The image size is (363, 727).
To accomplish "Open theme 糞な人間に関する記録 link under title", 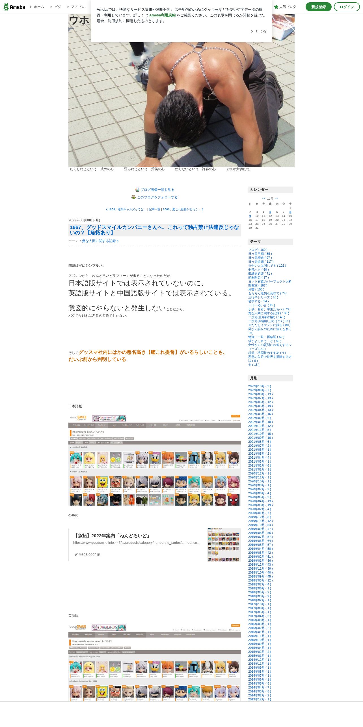I will click(x=100, y=241).
